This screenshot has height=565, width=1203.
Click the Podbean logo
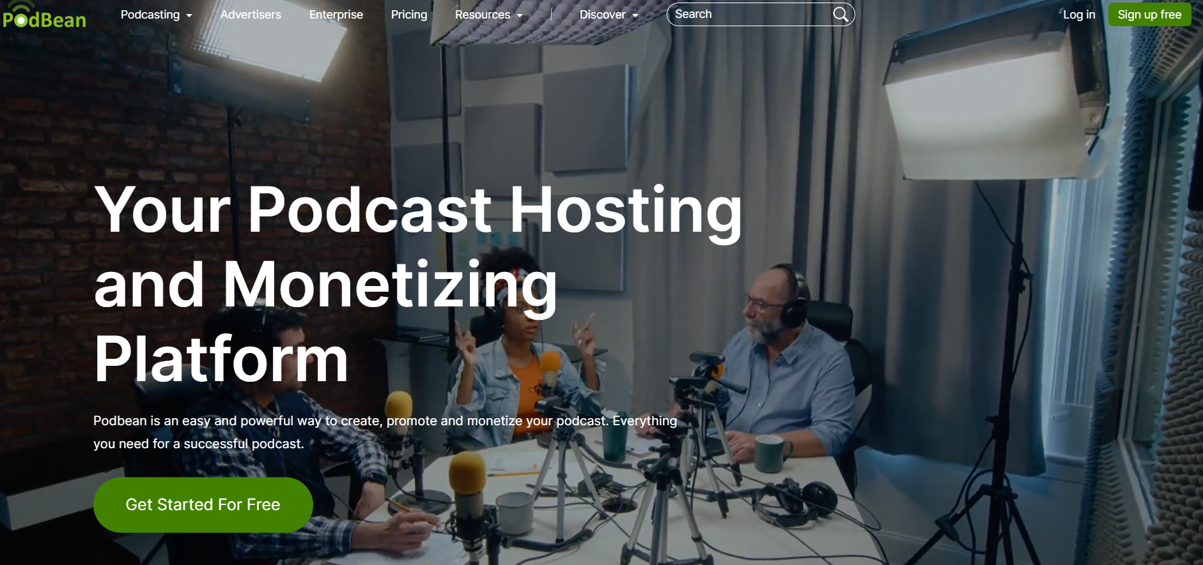(x=44, y=18)
